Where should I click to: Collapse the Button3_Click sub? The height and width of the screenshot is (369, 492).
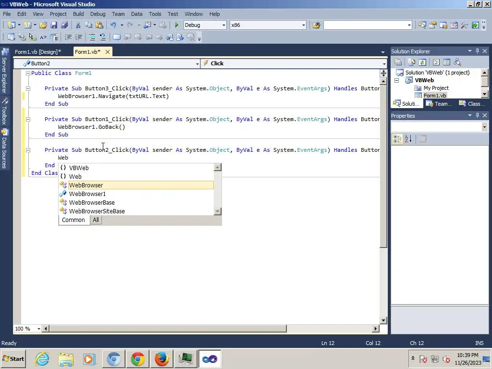(x=28, y=88)
